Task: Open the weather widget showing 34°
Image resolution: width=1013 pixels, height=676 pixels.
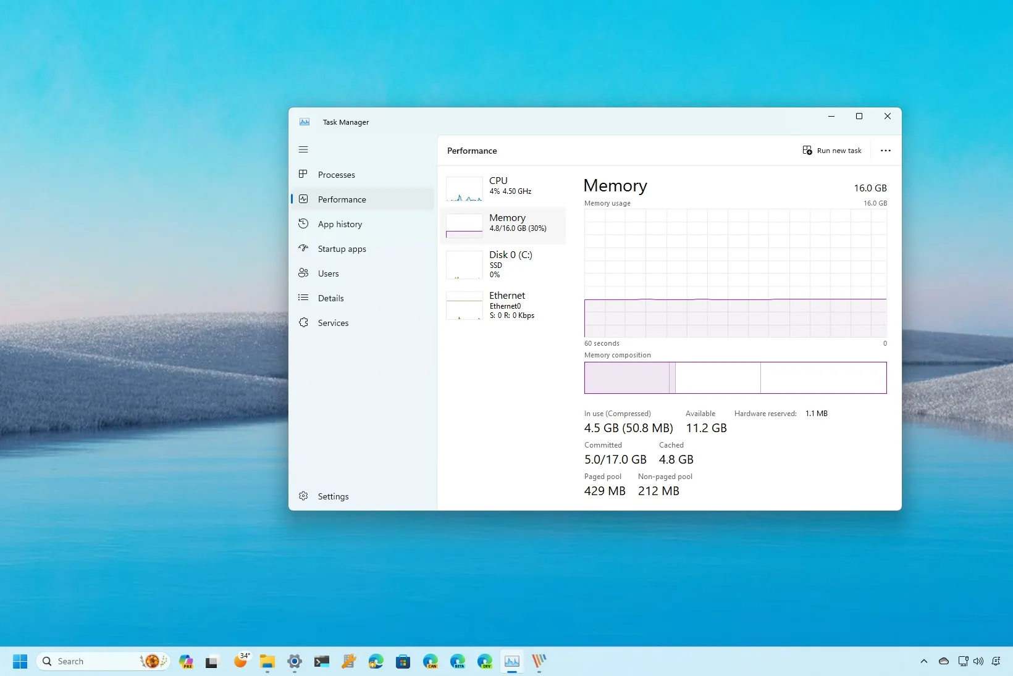Action: click(x=241, y=661)
